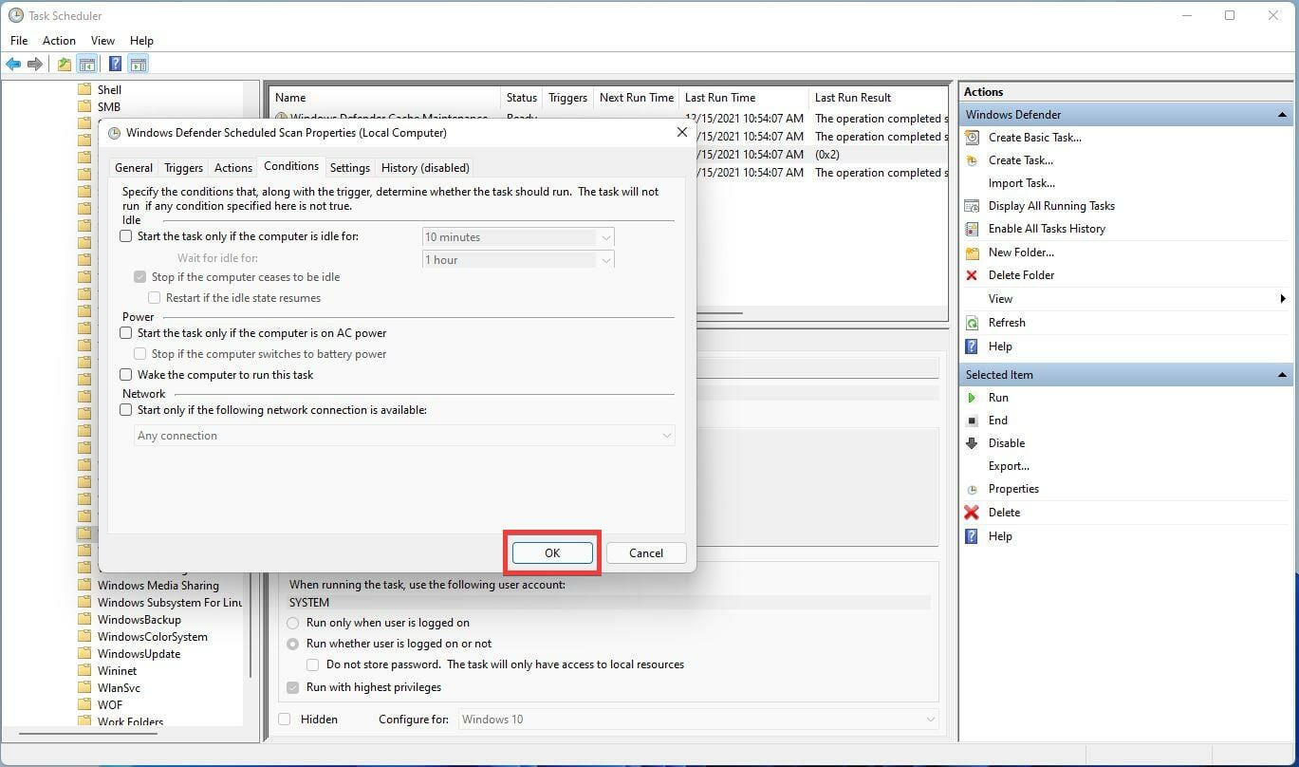Collapse the Selected Item actions section
The image size is (1299, 767).
(1283, 375)
